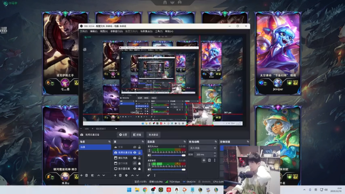The image size is (345, 194).
Task: Open the 编辑(E) menu in OBS
Action: tap(94, 31)
